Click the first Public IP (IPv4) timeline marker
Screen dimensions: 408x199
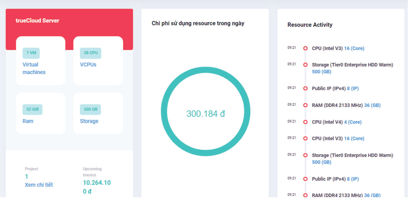(x=305, y=89)
